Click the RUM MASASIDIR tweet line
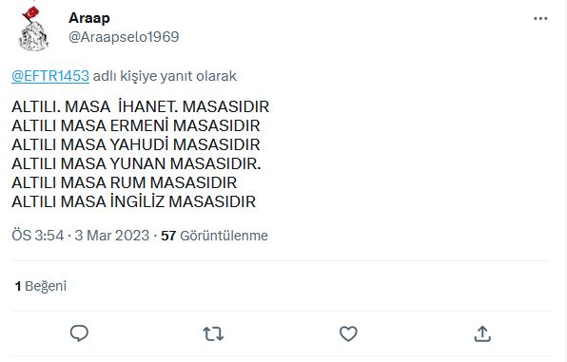 pyautogui.click(x=125, y=182)
